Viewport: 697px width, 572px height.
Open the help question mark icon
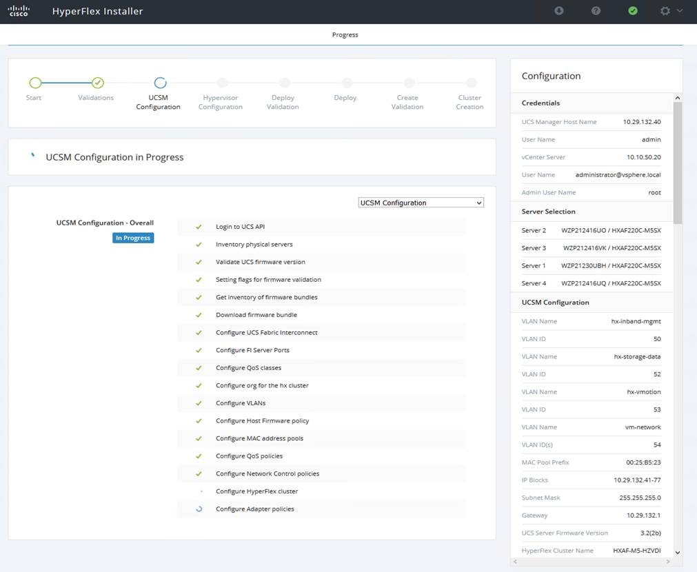pyautogui.click(x=596, y=10)
